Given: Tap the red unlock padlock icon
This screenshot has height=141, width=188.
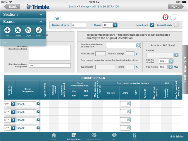Looking at the screenshot, I should click(x=165, y=17).
